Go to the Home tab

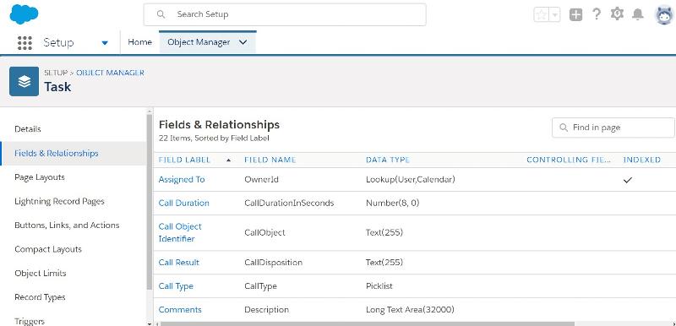(x=139, y=42)
